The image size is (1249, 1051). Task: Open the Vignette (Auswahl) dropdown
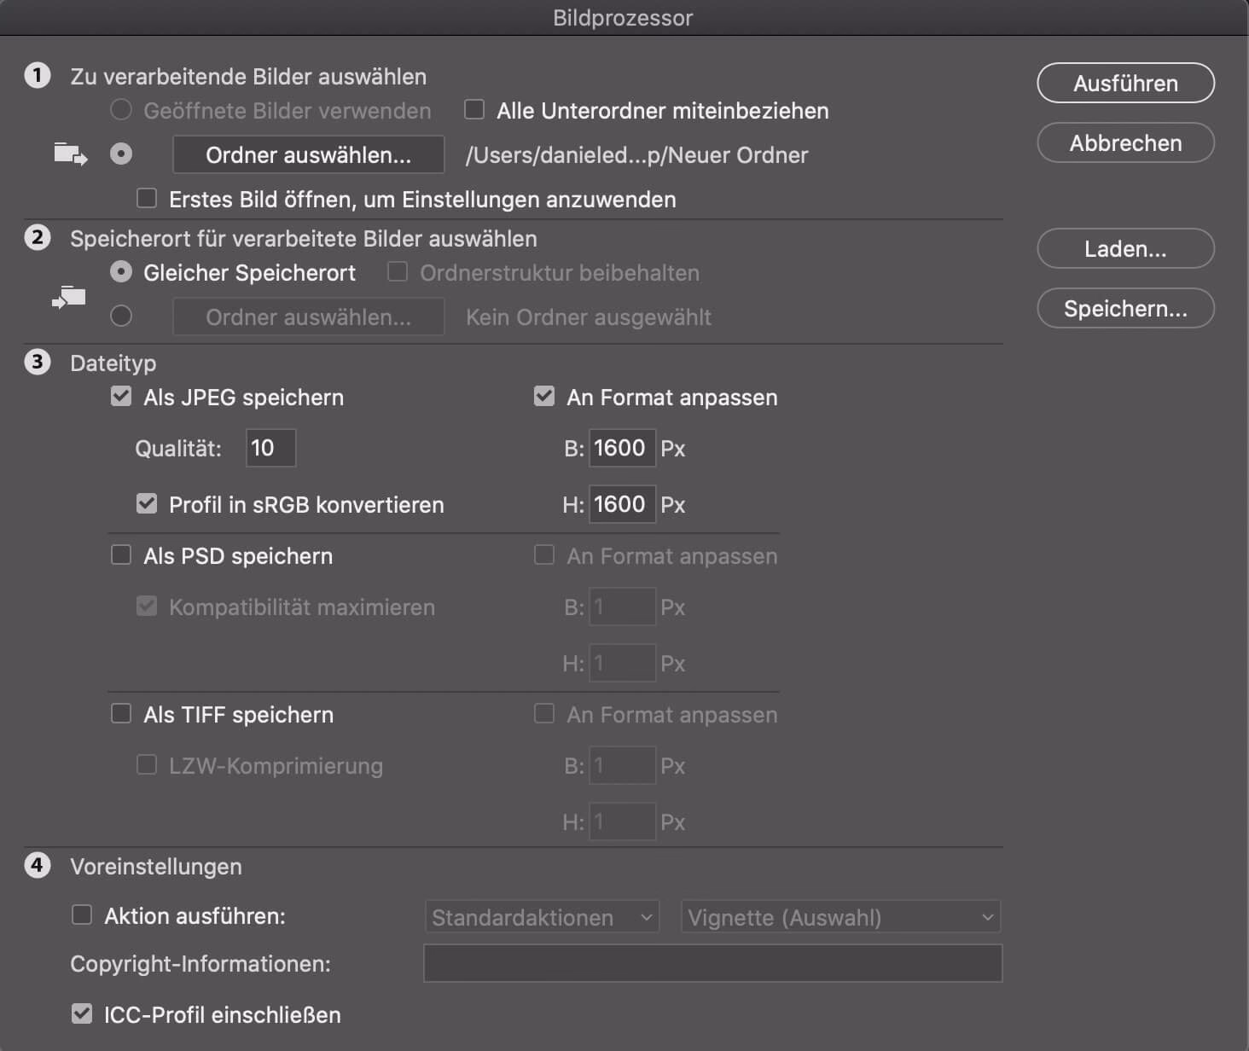pyautogui.click(x=840, y=916)
